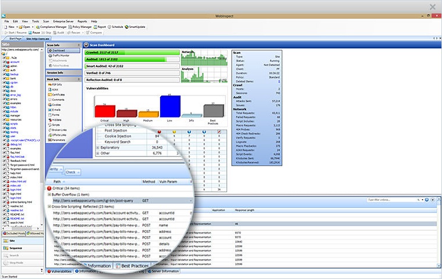Select Dashboard under Scan Info
442x279 pixels.
click(x=63, y=51)
